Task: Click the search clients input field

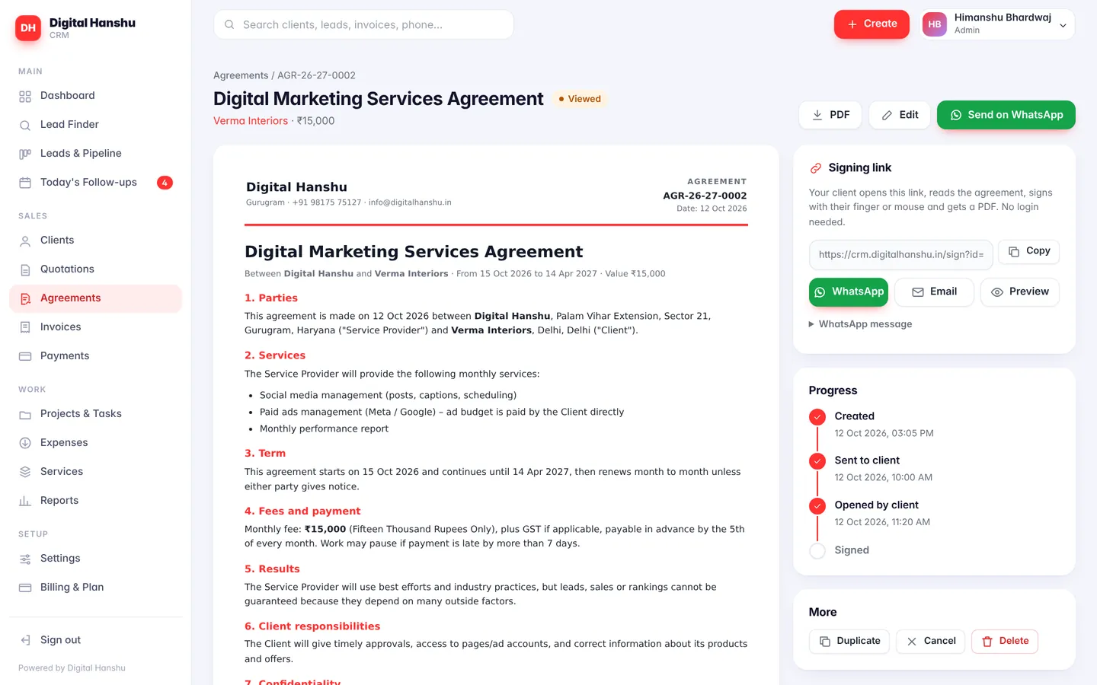Action: tap(363, 24)
